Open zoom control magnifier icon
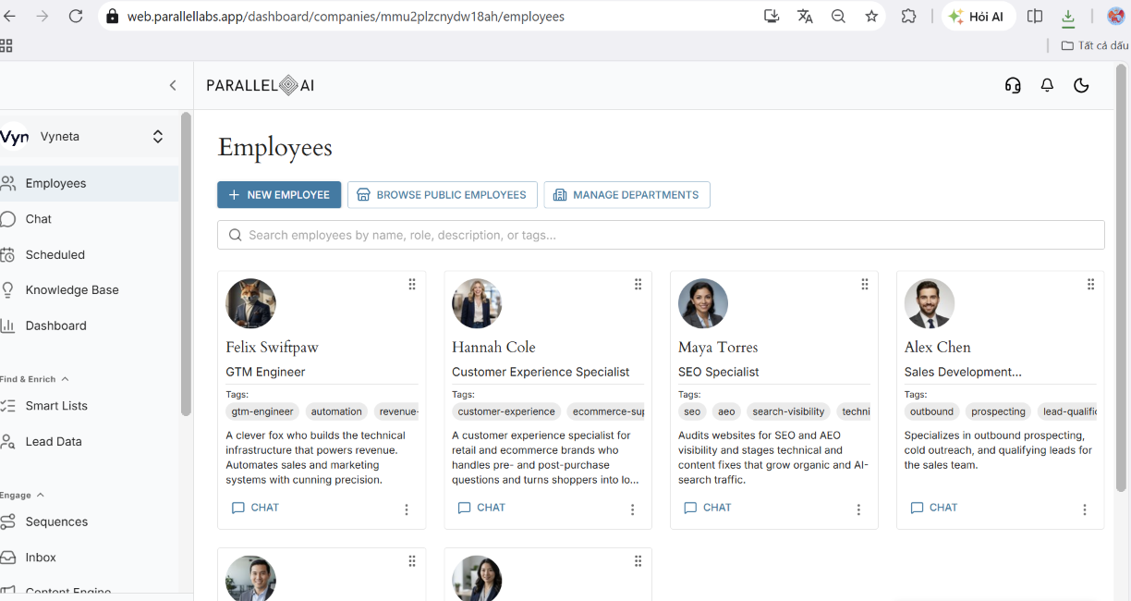 pos(838,16)
